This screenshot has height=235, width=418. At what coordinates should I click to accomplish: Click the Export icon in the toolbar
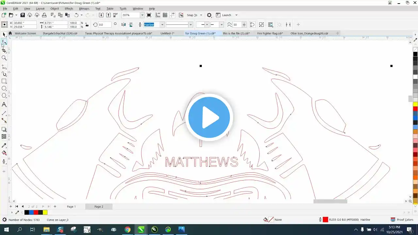pos(108,15)
